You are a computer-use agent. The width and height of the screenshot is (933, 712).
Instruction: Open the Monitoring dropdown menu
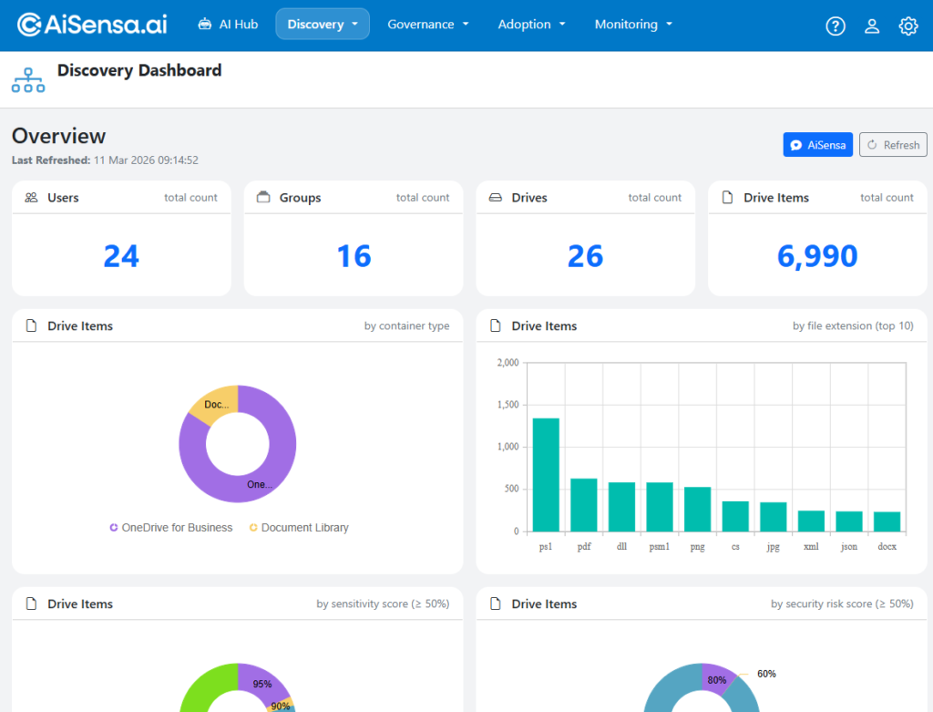pos(633,25)
